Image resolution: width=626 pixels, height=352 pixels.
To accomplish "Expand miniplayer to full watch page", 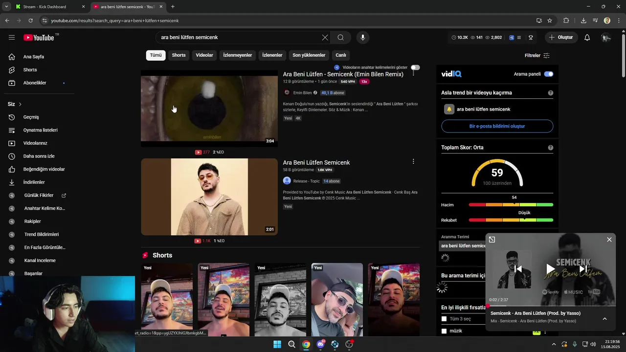I will coord(492,240).
